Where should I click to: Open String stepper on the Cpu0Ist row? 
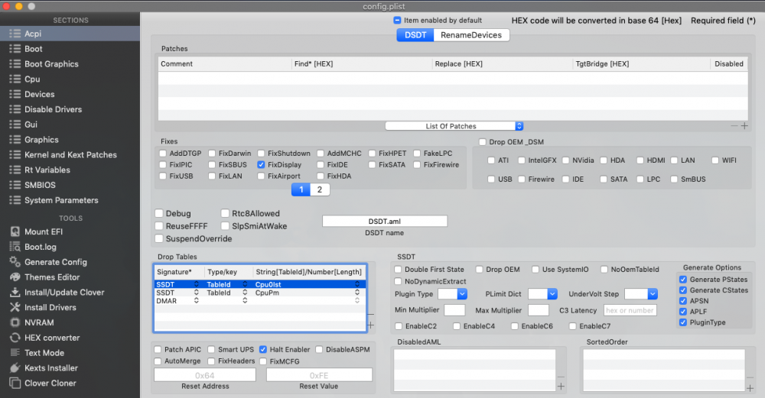click(x=357, y=284)
